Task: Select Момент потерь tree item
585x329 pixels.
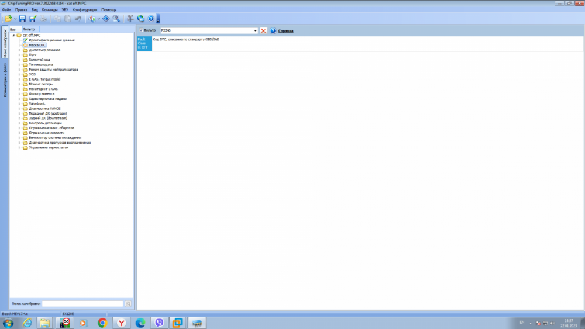Action: (41, 84)
